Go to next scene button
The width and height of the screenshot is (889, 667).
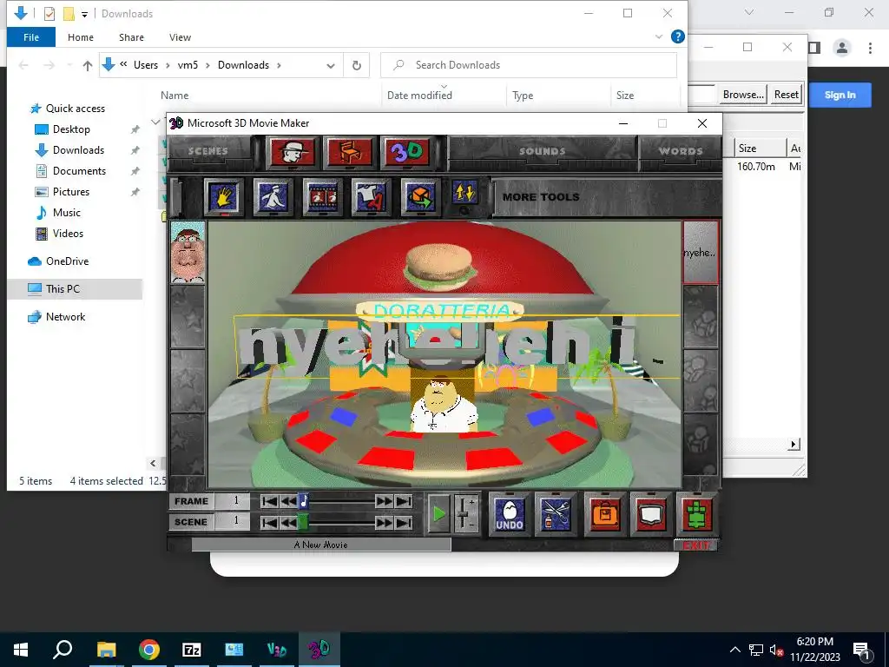tap(385, 522)
